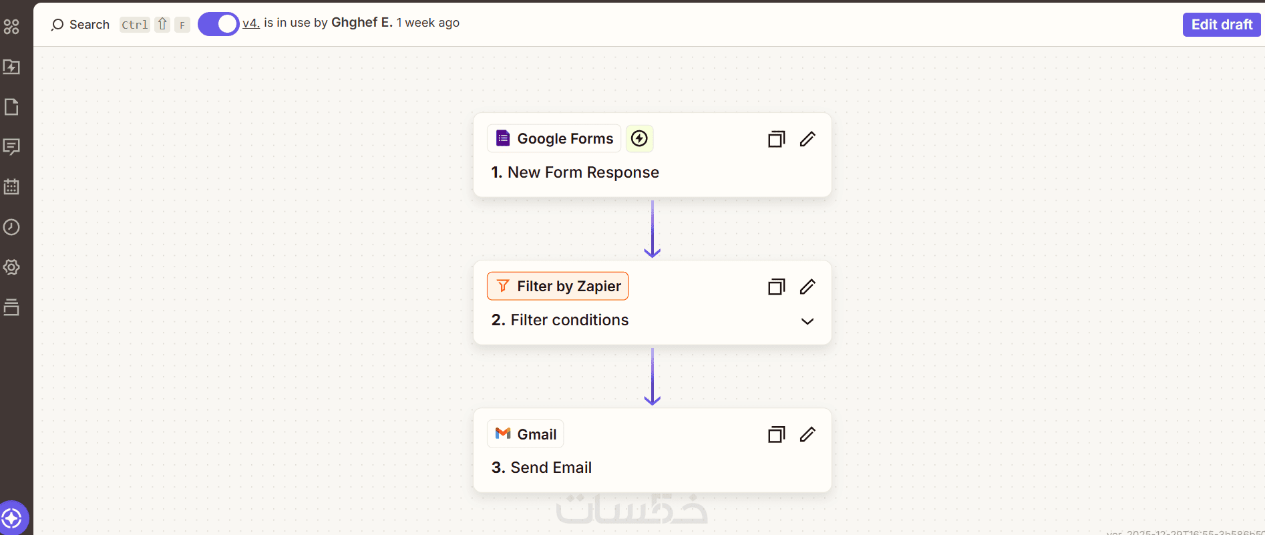Click the Zap lightning icon in sidebar
Image resolution: width=1265 pixels, height=535 pixels.
[11, 67]
